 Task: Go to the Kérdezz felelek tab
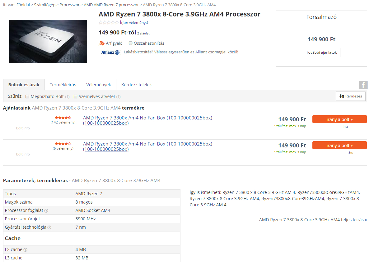pos(137,85)
